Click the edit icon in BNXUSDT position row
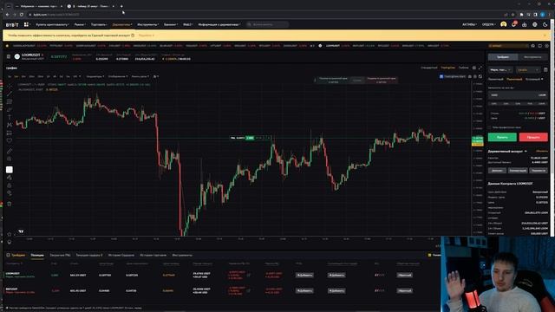This screenshot has height=312, width=555. 249,290
